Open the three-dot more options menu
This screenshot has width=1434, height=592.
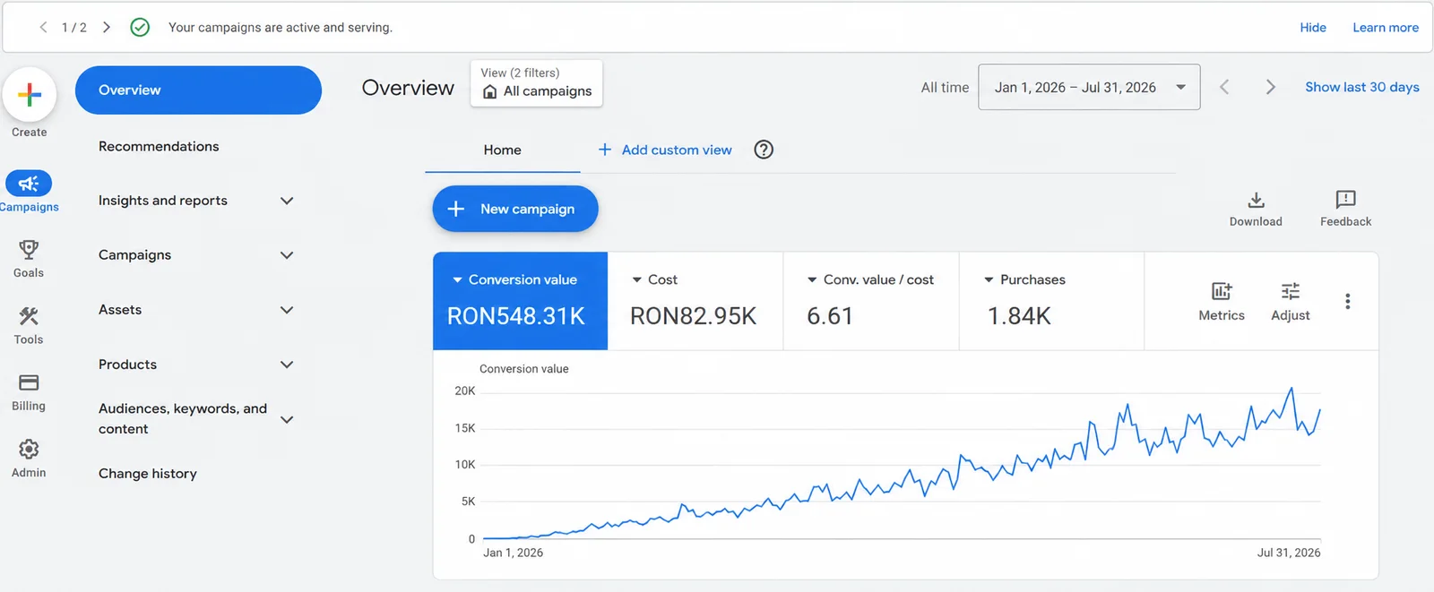1347,301
